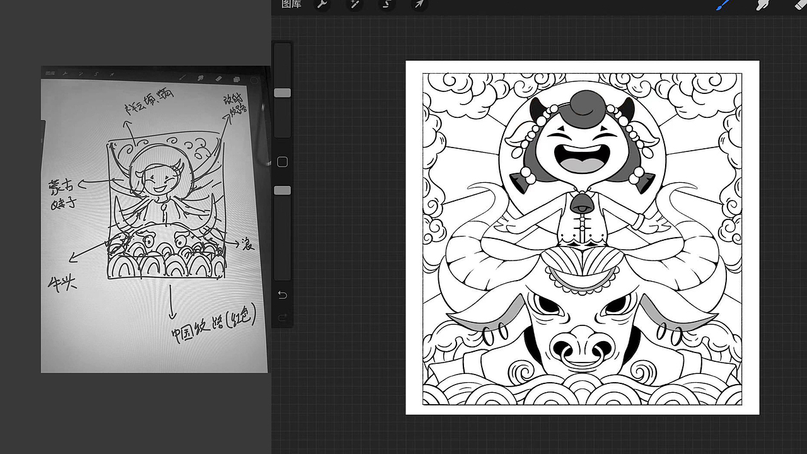Redo the undone stroke
The image size is (807, 454).
tap(282, 317)
